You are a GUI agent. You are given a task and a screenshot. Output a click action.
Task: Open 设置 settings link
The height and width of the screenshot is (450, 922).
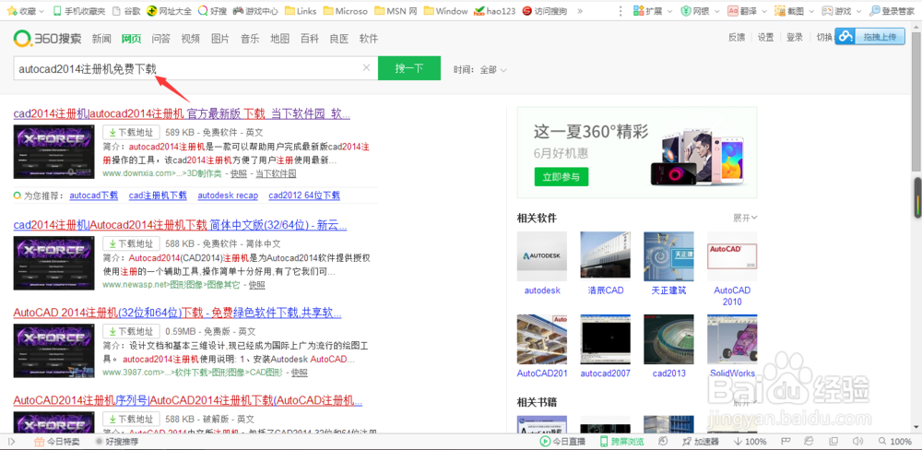tap(765, 37)
